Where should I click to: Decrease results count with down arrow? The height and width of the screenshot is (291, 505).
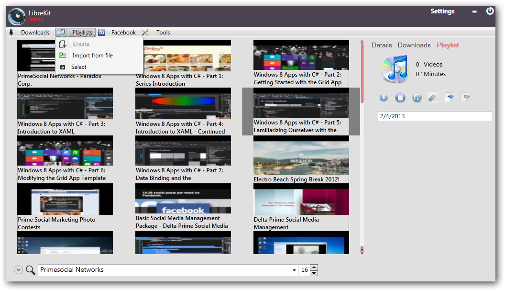click(314, 273)
